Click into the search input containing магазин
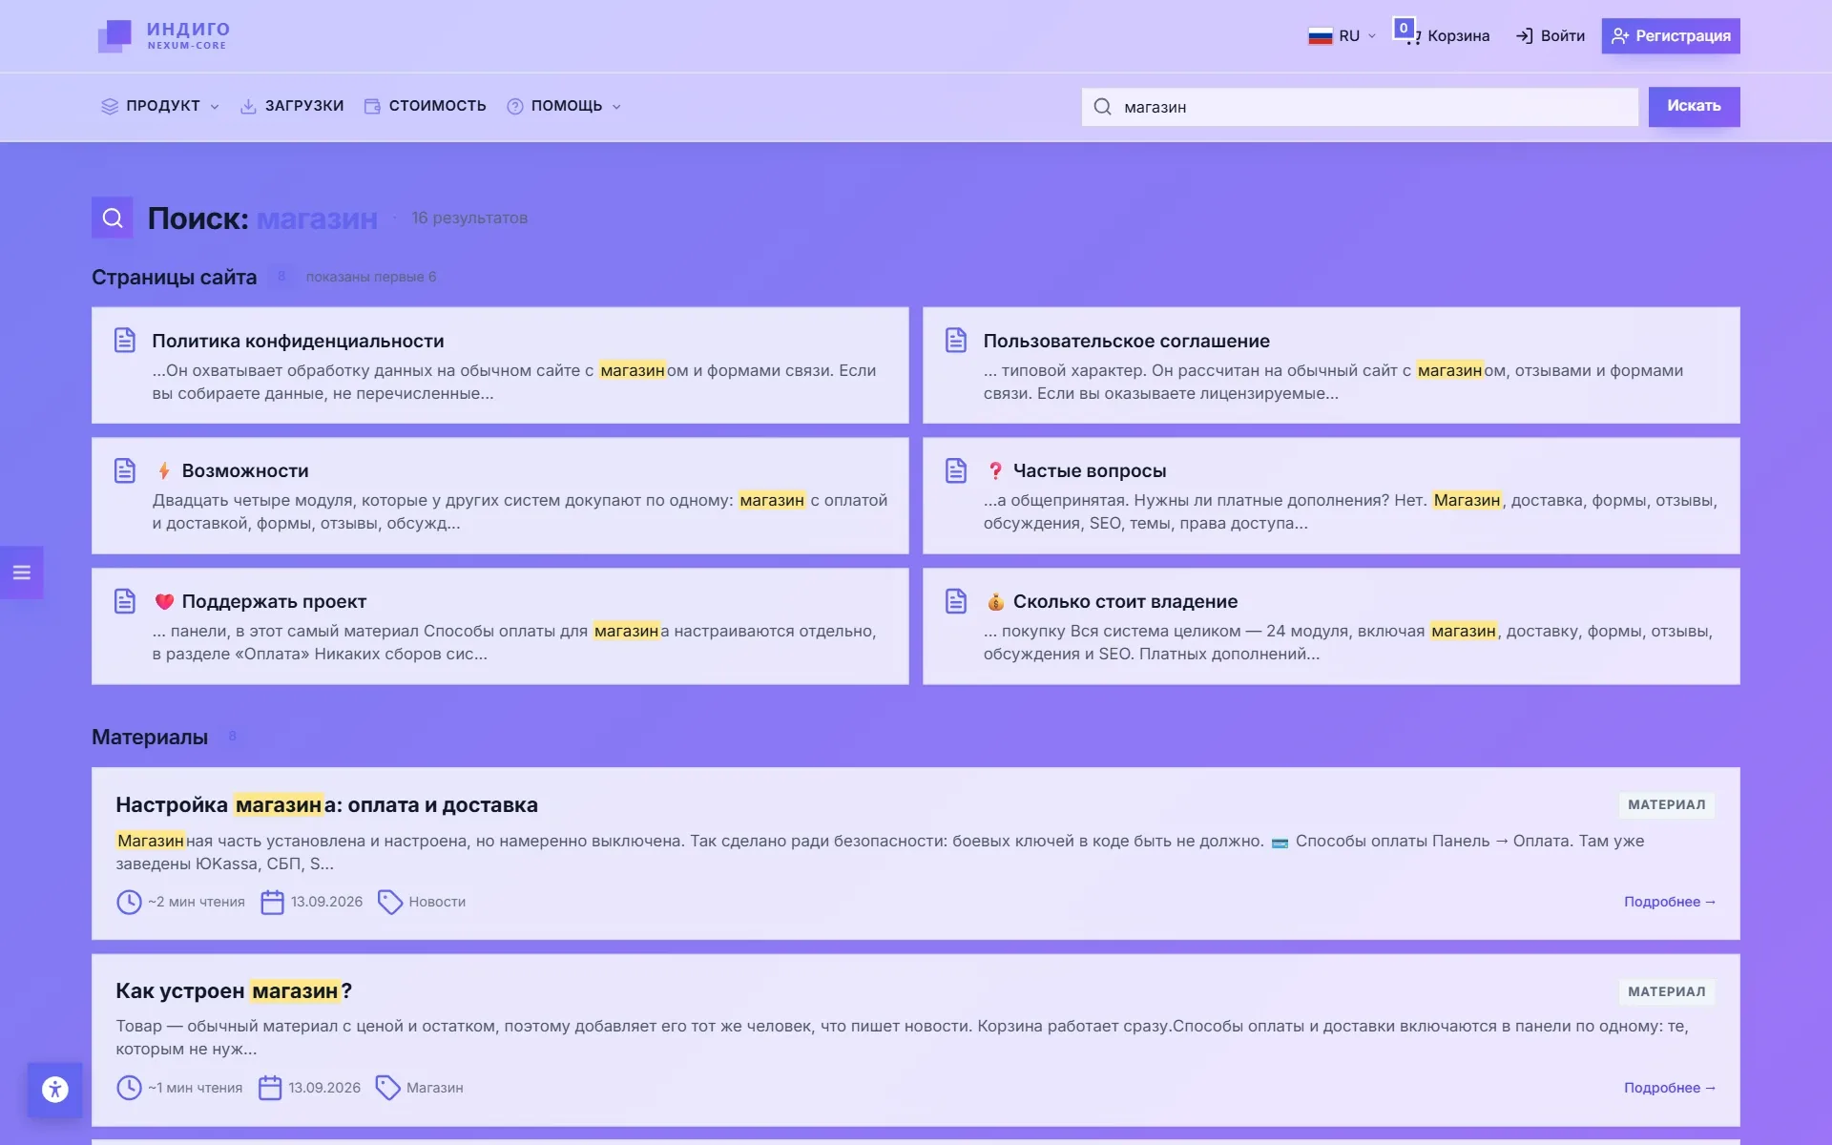Viewport: 1832px width, 1145px height. tap(1360, 107)
